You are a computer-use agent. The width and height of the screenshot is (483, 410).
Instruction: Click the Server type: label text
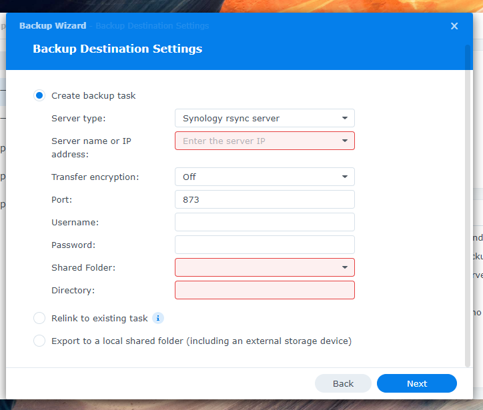point(79,119)
